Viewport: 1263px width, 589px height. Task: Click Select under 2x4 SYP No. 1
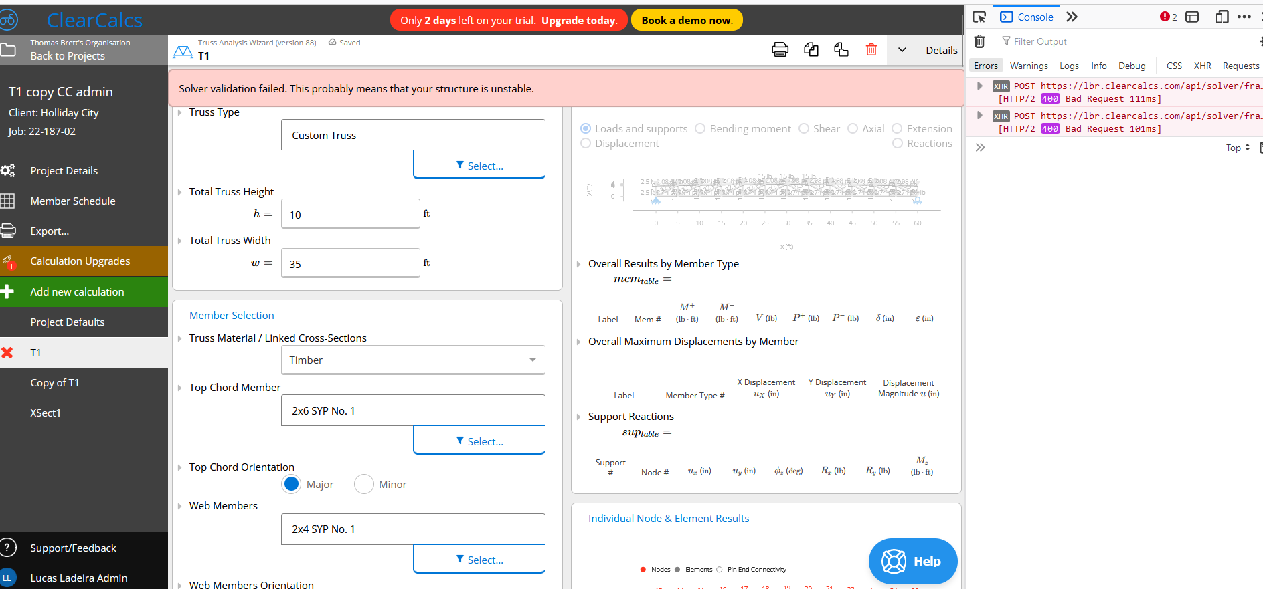(x=479, y=559)
